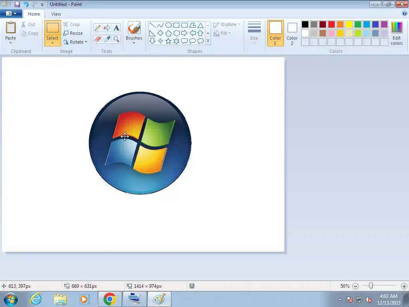Choose the Diamond shape
409x307 pixels.
click(x=161, y=33)
